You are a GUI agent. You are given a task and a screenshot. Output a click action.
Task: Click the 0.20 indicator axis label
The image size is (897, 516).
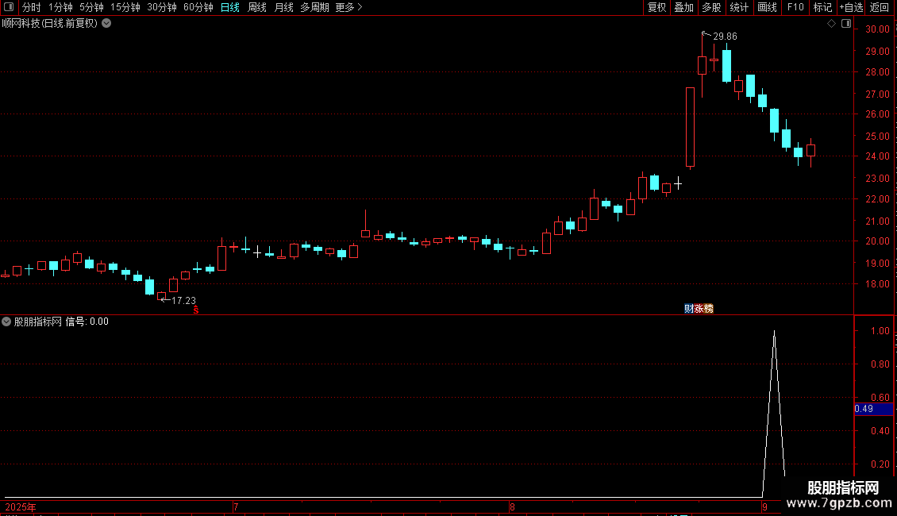coord(880,464)
